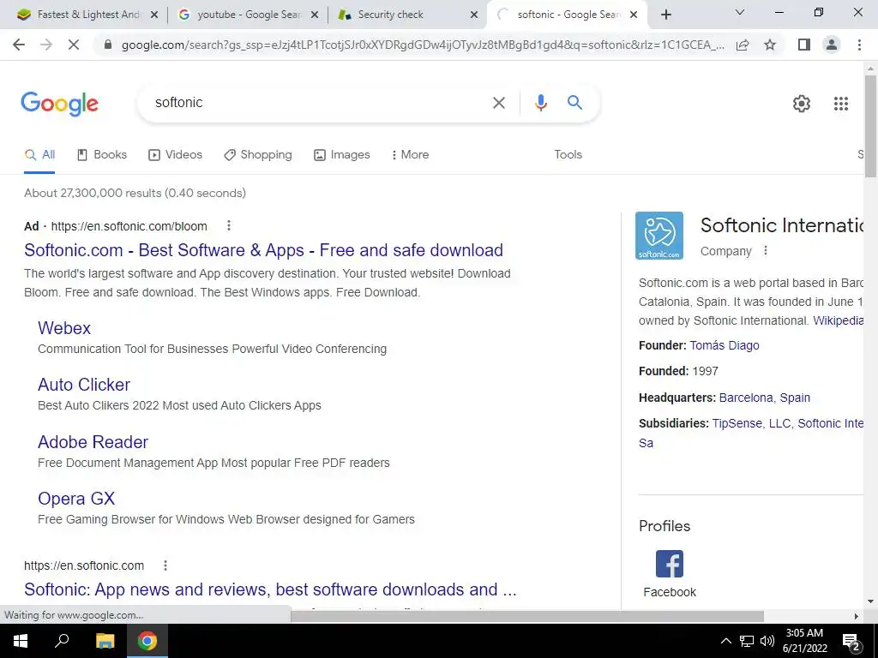The width and height of the screenshot is (878, 658).
Task: Close the youtube Google Search tab
Action: pos(315,15)
